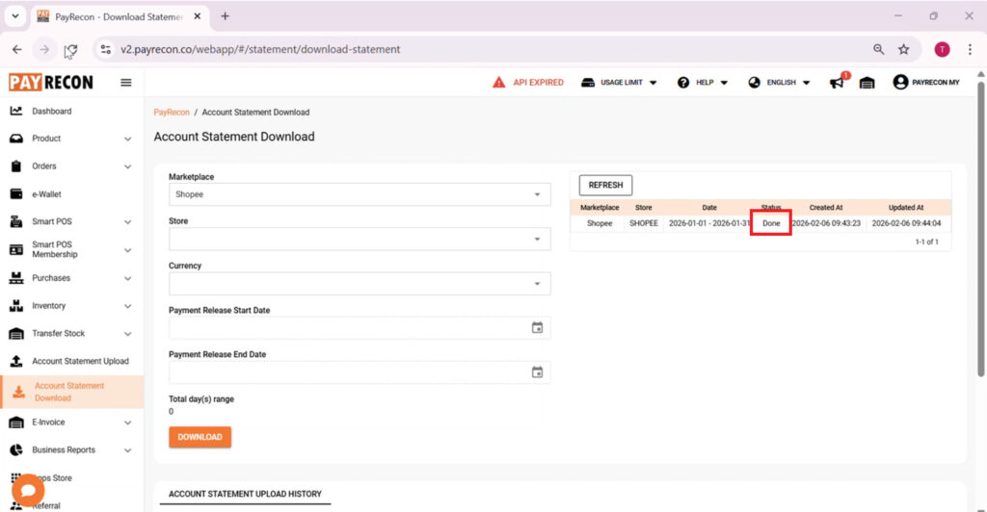The width and height of the screenshot is (987, 512).
Task: Select Account Statement Download in sidebar
Action: 69,392
